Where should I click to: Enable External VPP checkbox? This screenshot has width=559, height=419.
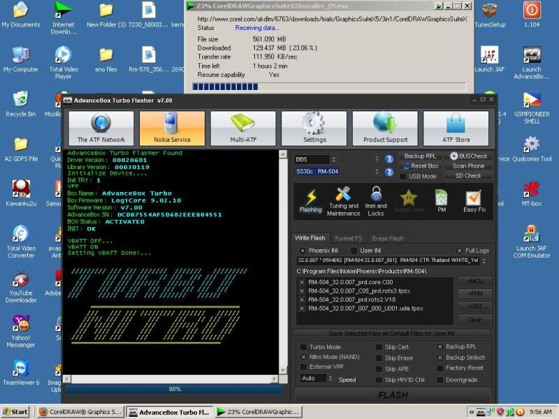click(303, 367)
